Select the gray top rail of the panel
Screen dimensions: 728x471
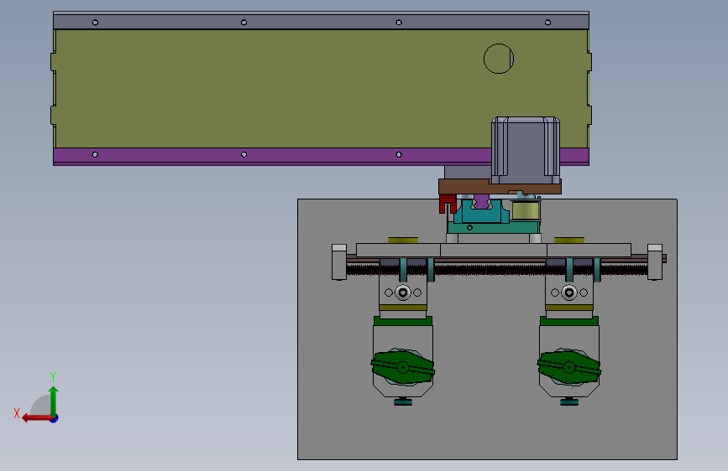point(321,21)
